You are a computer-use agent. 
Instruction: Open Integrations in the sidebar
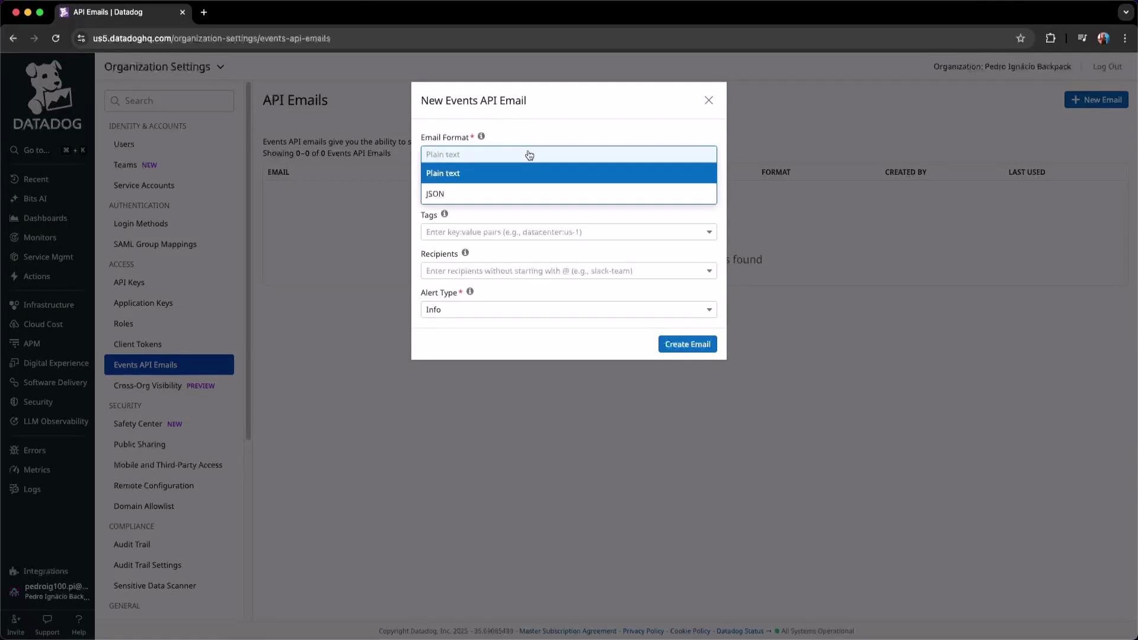click(x=46, y=571)
